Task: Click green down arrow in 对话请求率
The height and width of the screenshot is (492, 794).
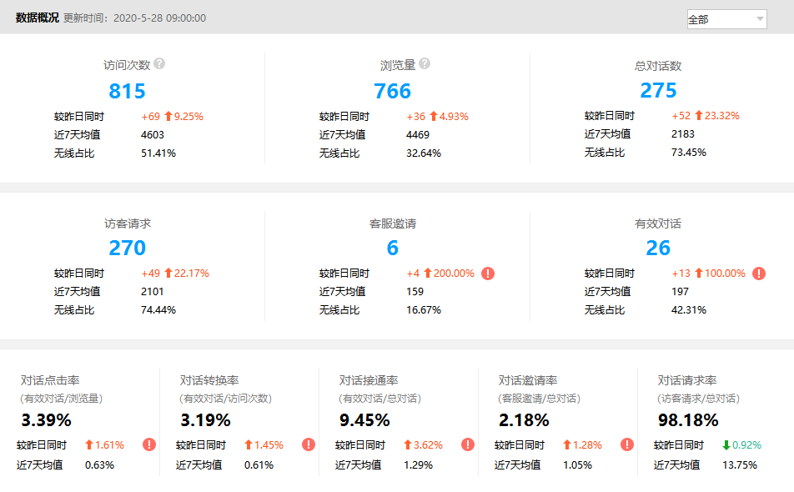Action: 726,445
